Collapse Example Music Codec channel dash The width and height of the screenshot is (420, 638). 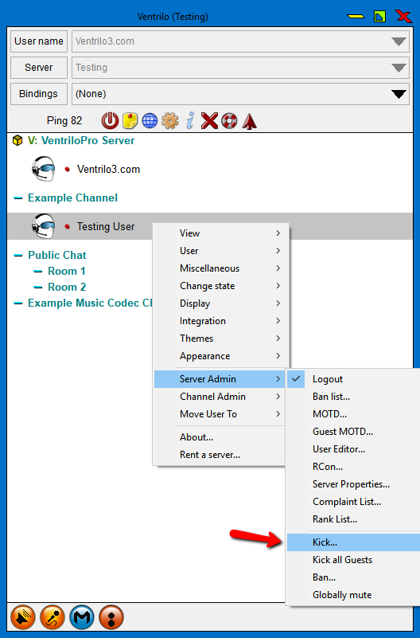coord(17,303)
